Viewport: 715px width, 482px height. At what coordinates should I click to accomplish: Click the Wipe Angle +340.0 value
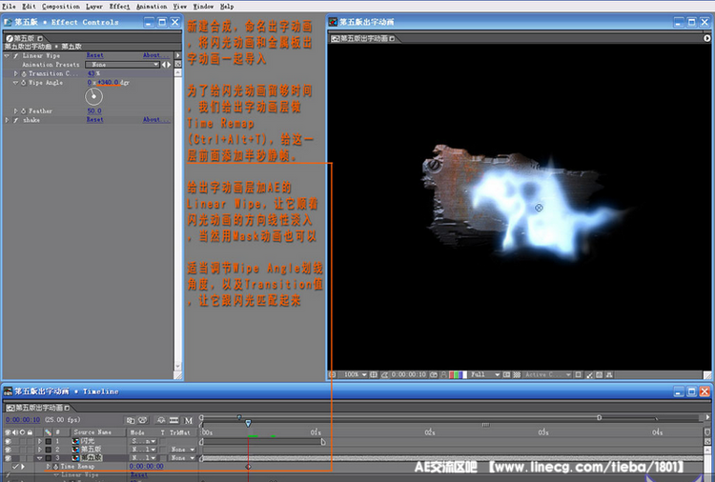108,83
